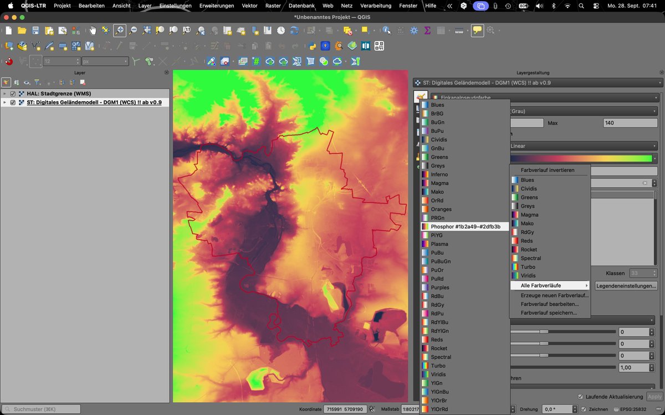This screenshot has height=415, width=665.
Task: Open the identify features info tool
Action: (x=386, y=30)
